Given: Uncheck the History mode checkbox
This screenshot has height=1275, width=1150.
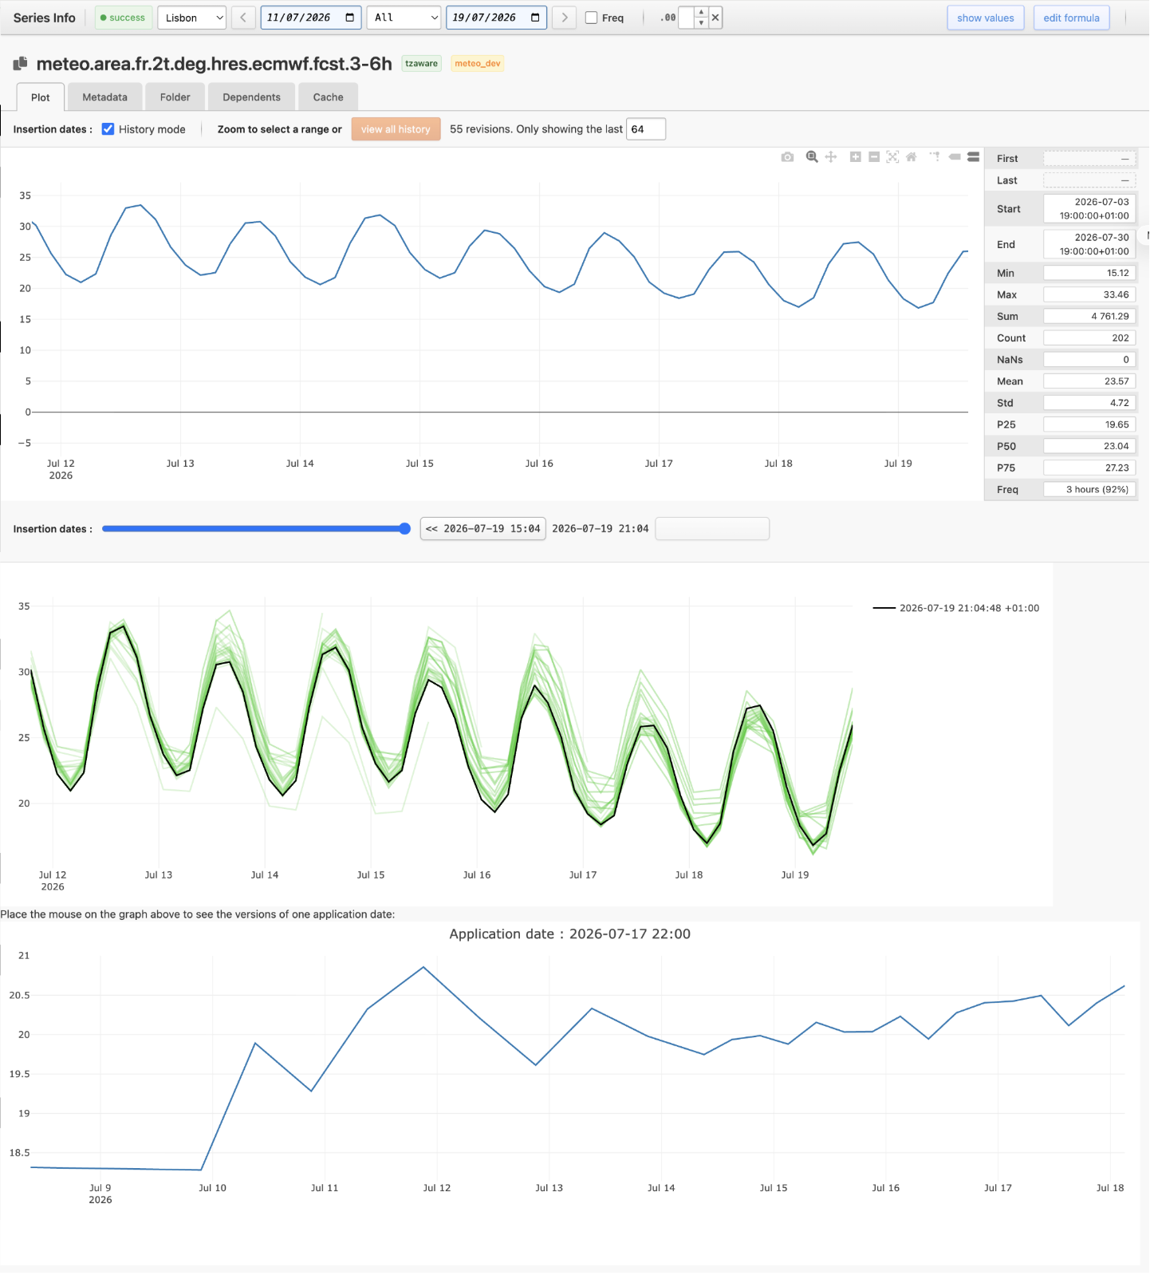Looking at the screenshot, I should click(108, 129).
